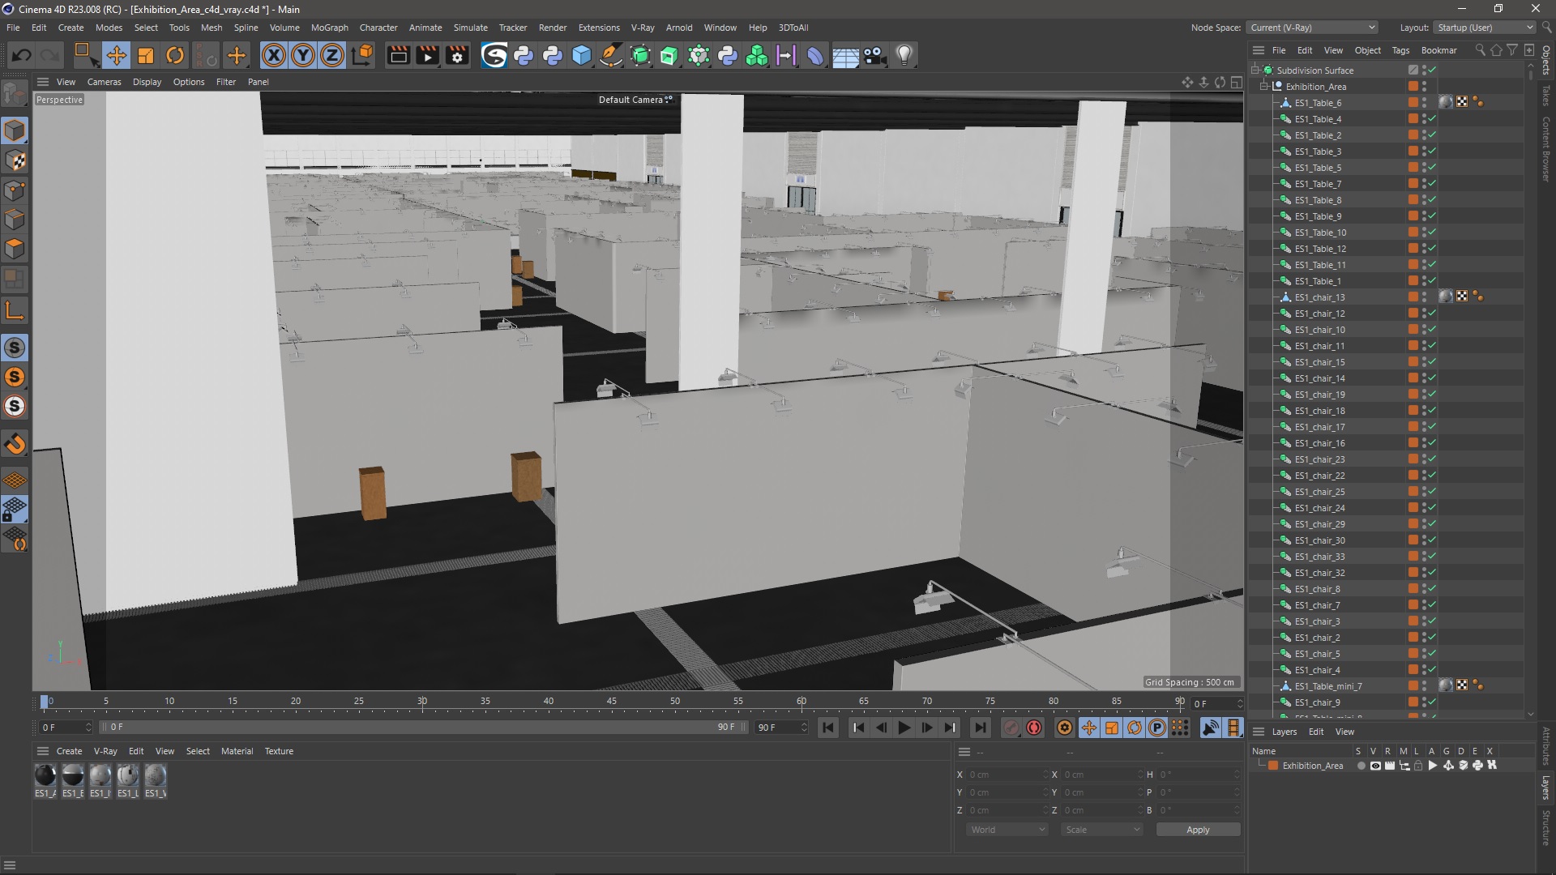The height and width of the screenshot is (875, 1556).
Task: Toggle enable checkmark for ES1_Table_4
Action: click(x=1433, y=118)
